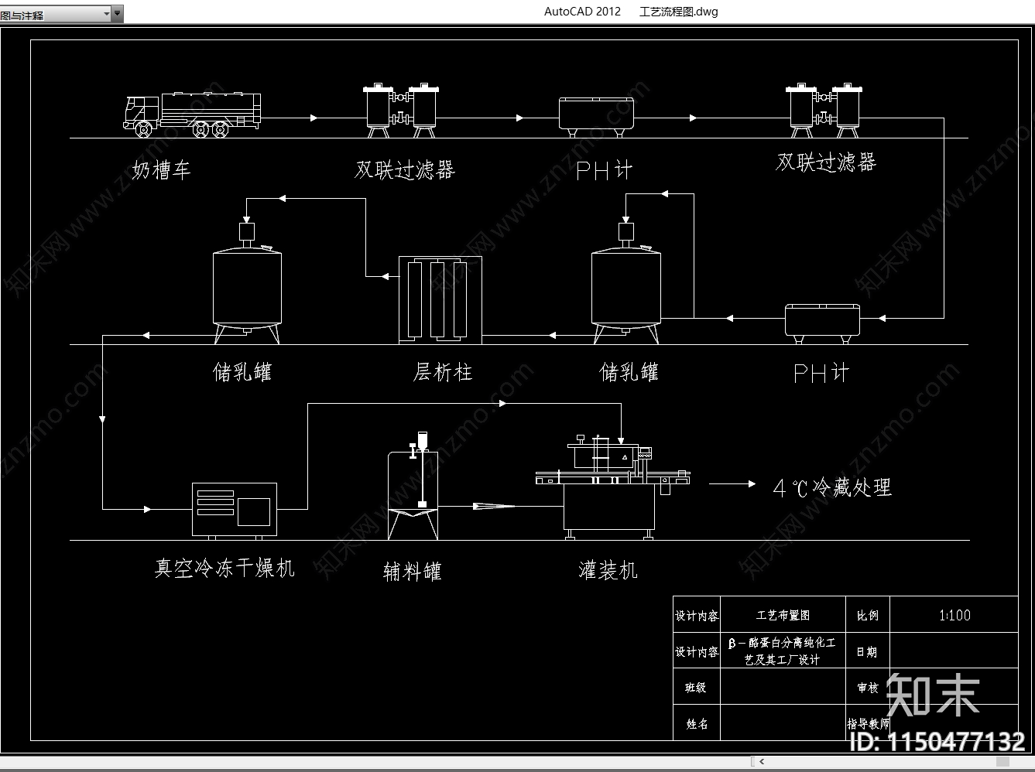Select the 奶槽车 text label

161,169
